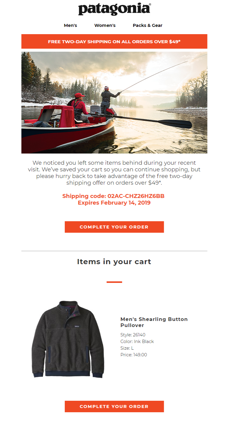Click the Size L detail
225x421 pixels.
(129, 348)
